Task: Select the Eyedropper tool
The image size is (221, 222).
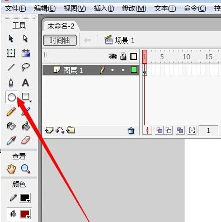Action: tap(11, 140)
